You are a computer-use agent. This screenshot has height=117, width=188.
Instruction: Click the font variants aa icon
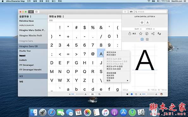[x=159, y=33]
